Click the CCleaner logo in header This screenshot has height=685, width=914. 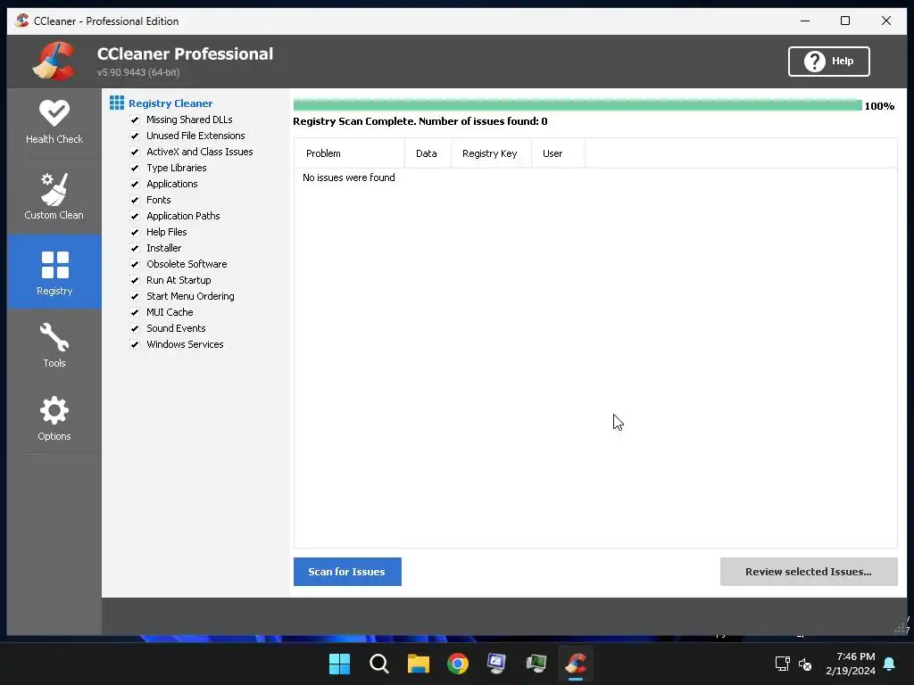[54, 61]
